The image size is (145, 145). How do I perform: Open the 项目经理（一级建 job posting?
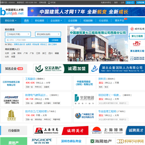[x=110, y=95]
